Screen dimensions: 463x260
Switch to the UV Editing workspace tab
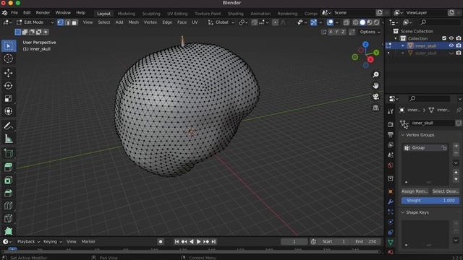pos(177,14)
